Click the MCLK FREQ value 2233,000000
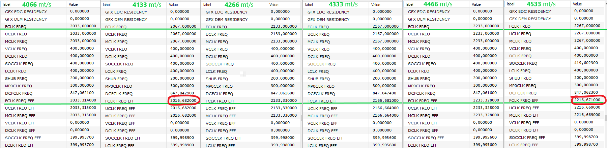The height and width of the screenshot is (148, 607). [x=486, y=41]
